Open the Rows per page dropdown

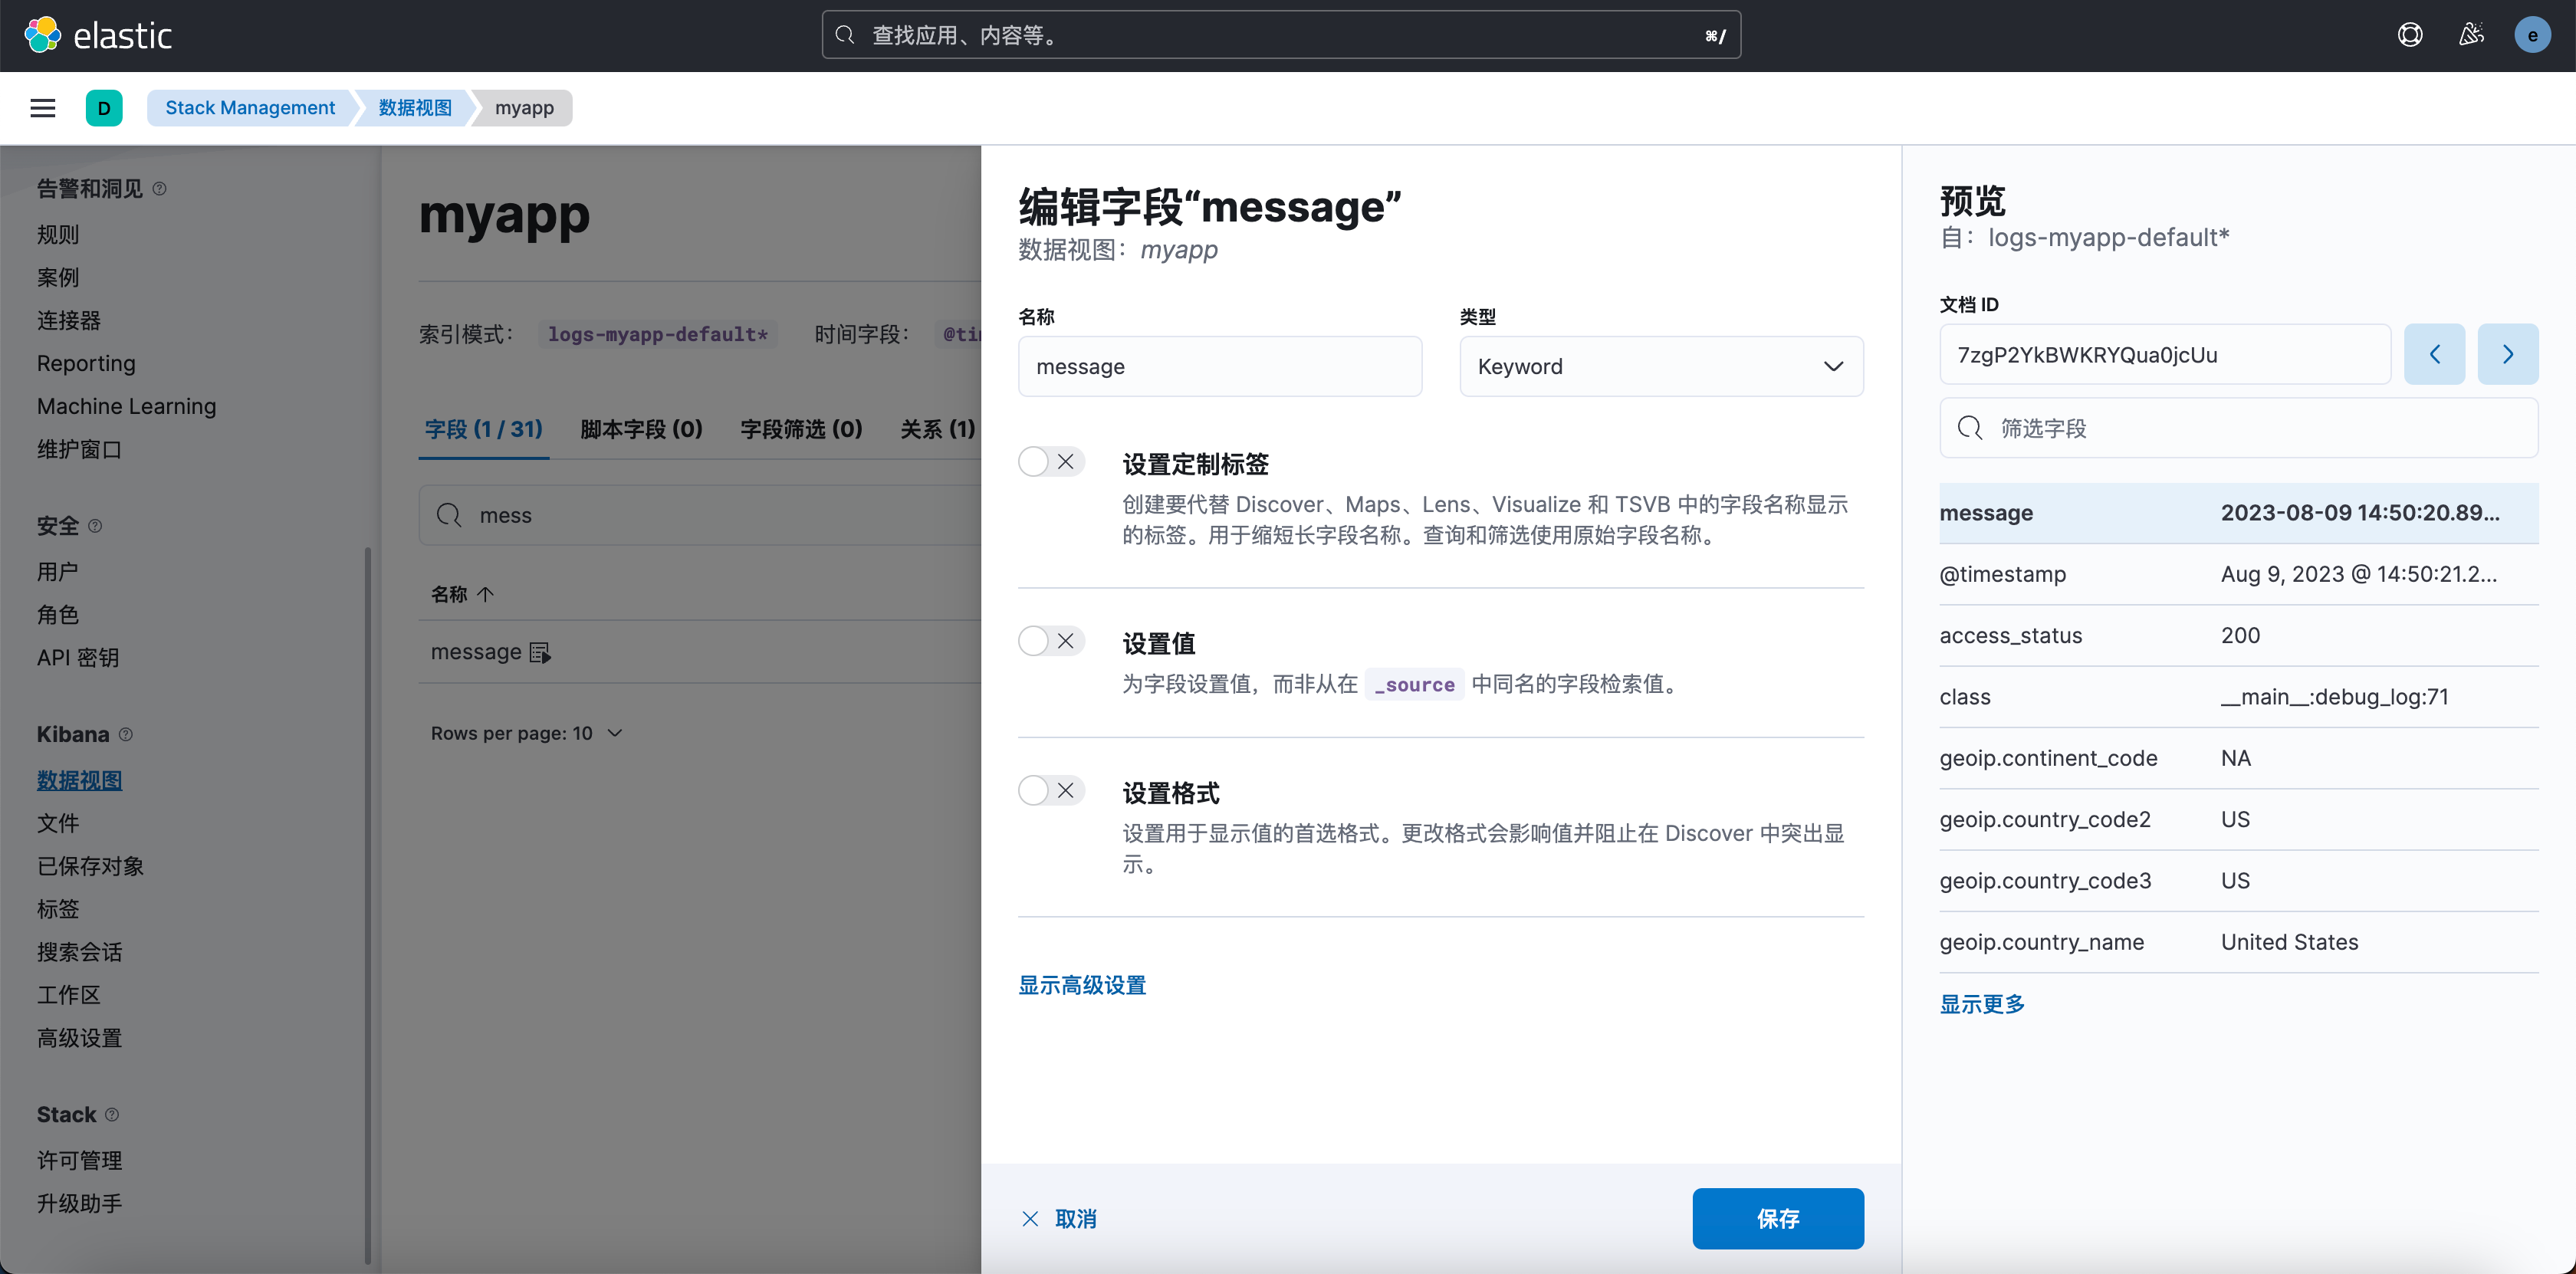[527, 733]
